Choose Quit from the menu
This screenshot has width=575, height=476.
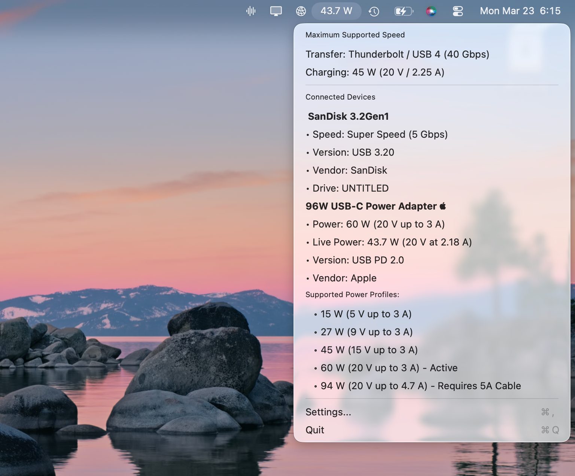[432, 430]
